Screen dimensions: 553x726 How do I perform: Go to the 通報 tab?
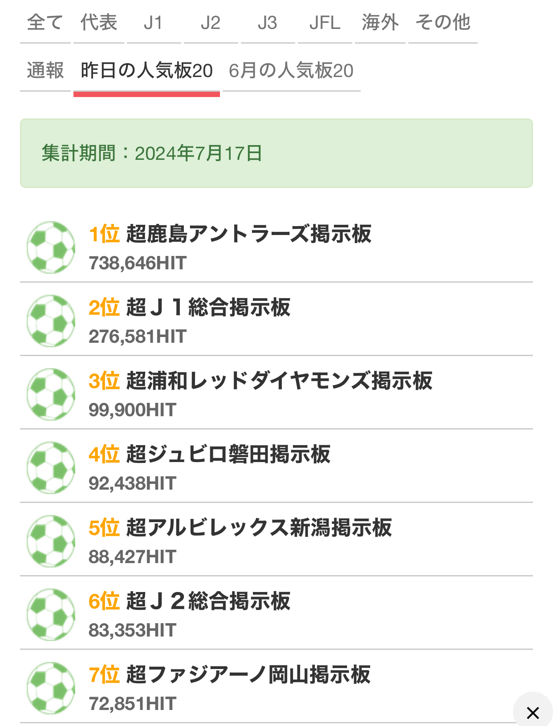coord(45,71)
